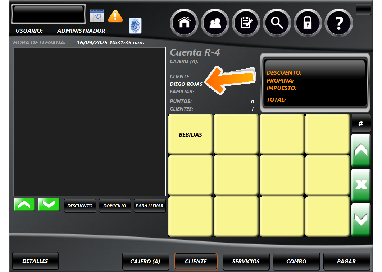Select the BEBIDAS category tile
This screenshot has width=382, height=272.
[x=191, y=135]
